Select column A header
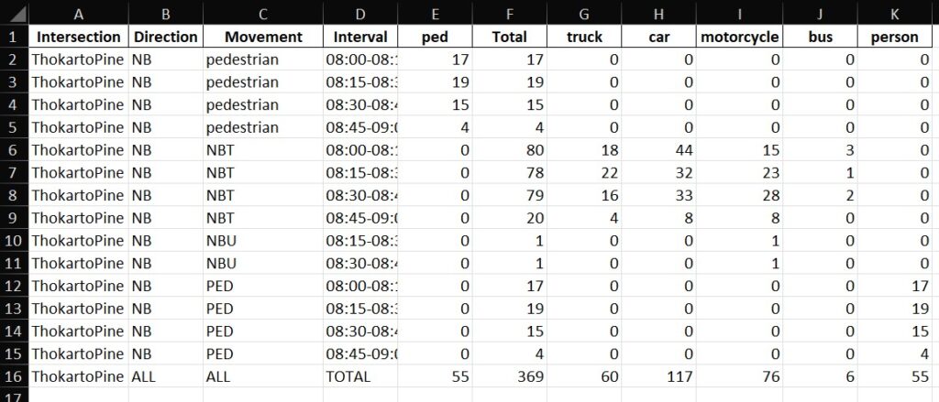Screen dimensions: 939x402 click(78, 14)
